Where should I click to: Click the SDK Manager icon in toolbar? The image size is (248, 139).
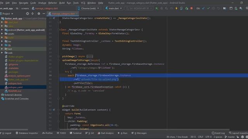click(241, 8)
